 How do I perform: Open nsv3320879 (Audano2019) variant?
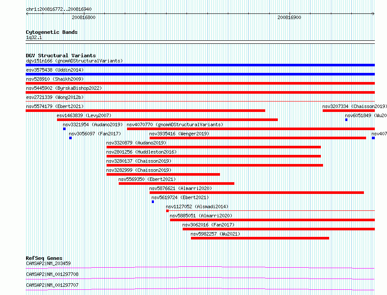tap(136, 143)
